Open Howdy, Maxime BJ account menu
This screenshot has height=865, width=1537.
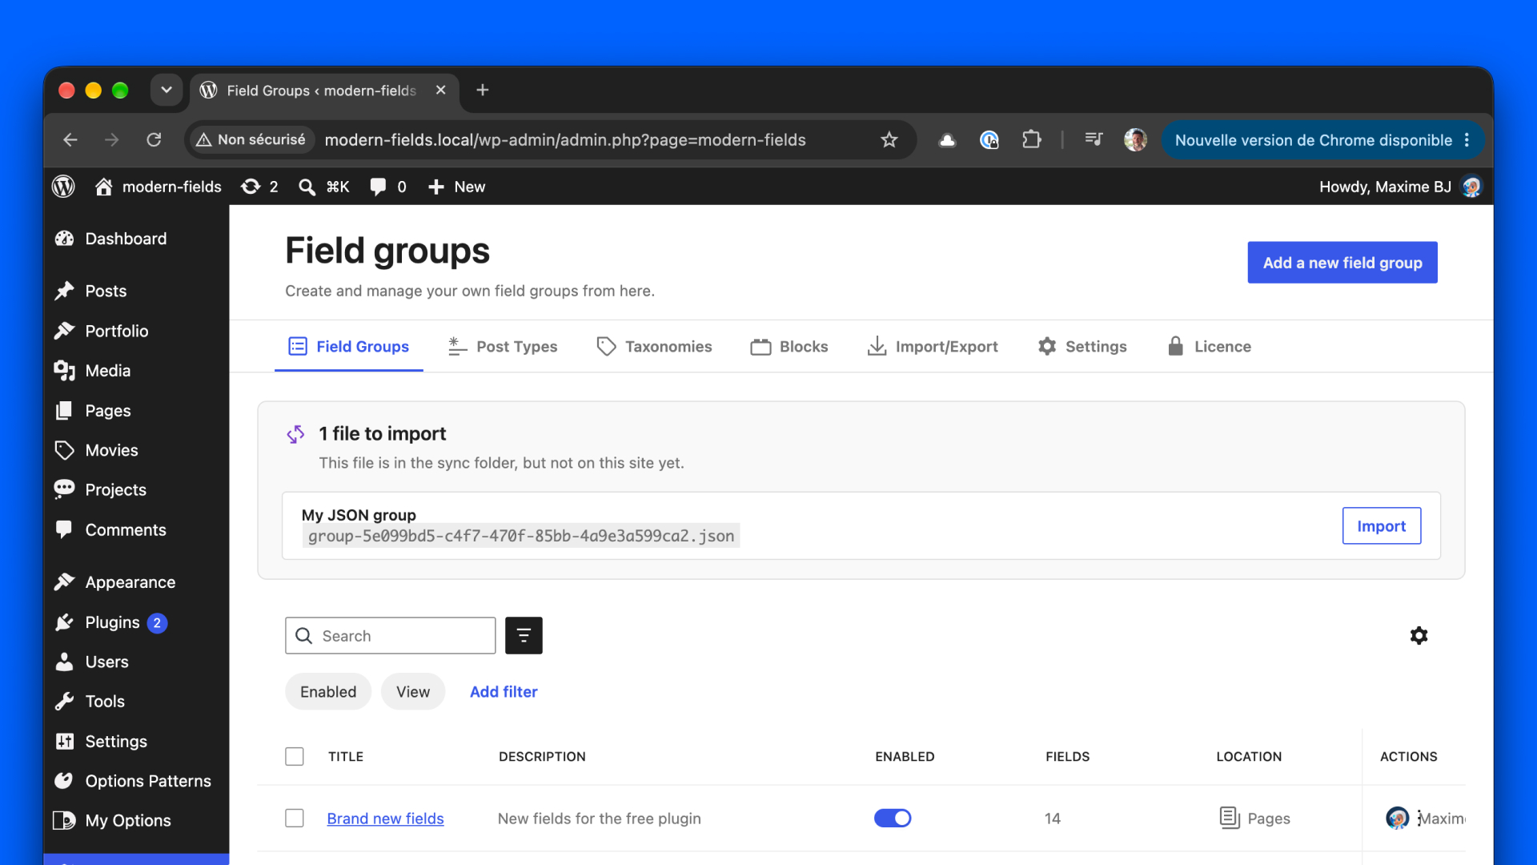coord(1400,187)
